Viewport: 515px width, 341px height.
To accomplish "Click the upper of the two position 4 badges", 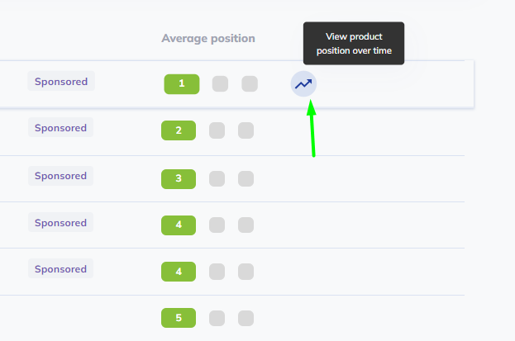I will click(x=178, y=224).
